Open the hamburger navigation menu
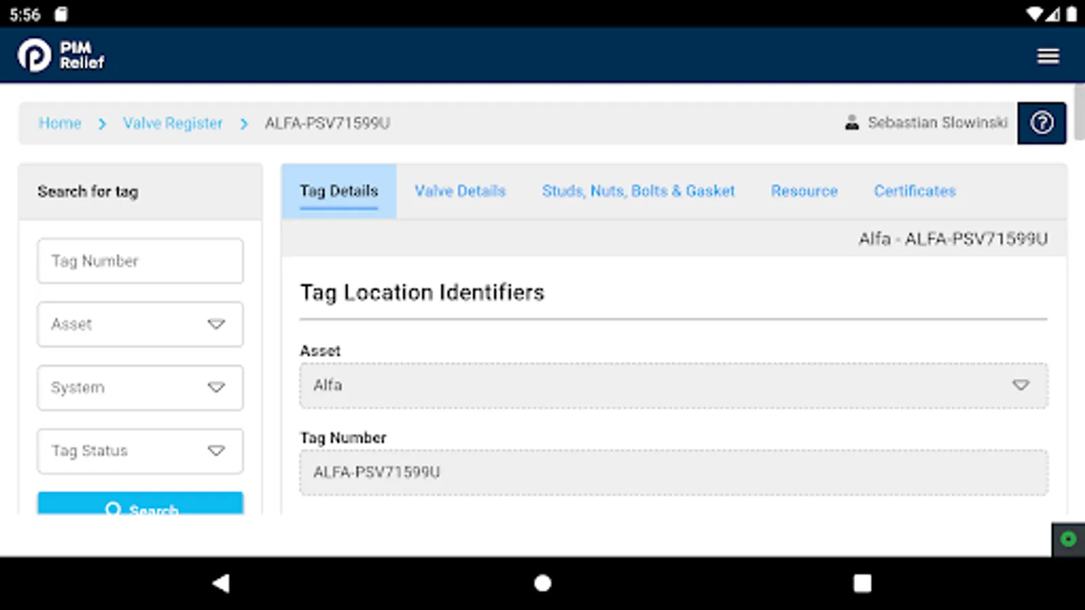The image size is (1085, 610). (1048, 56)
